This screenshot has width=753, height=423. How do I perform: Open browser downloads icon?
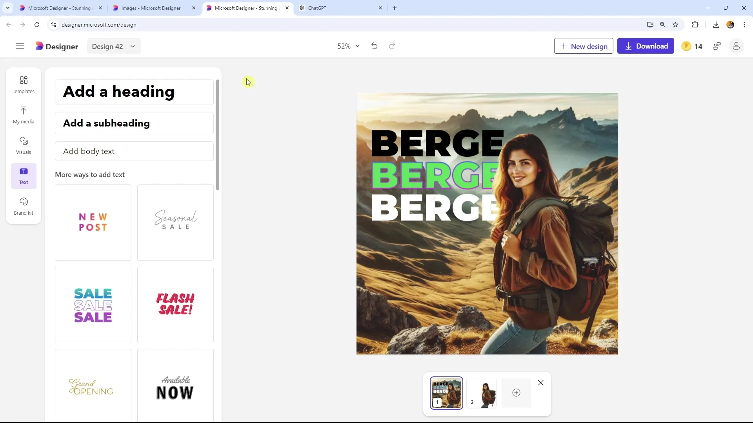716,25
